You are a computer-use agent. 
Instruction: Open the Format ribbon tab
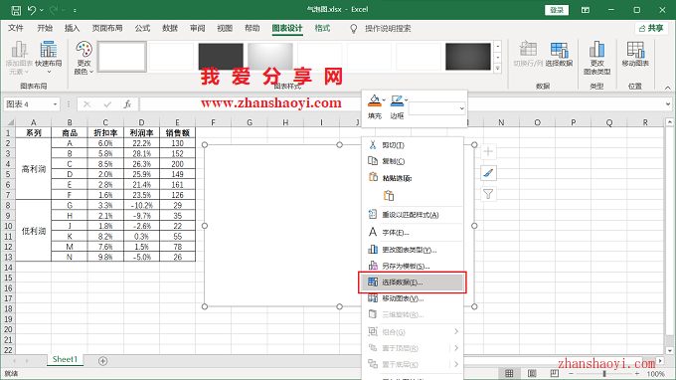[322, 29]
